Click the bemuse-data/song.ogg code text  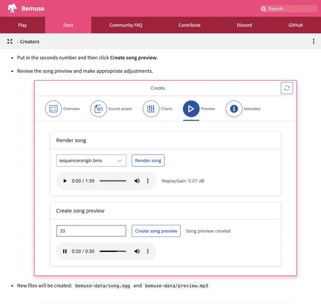coord(102,286)
